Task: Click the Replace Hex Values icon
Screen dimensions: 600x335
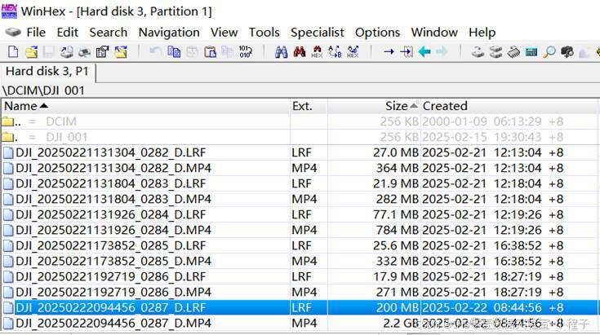Action: [x=353, y=51]
